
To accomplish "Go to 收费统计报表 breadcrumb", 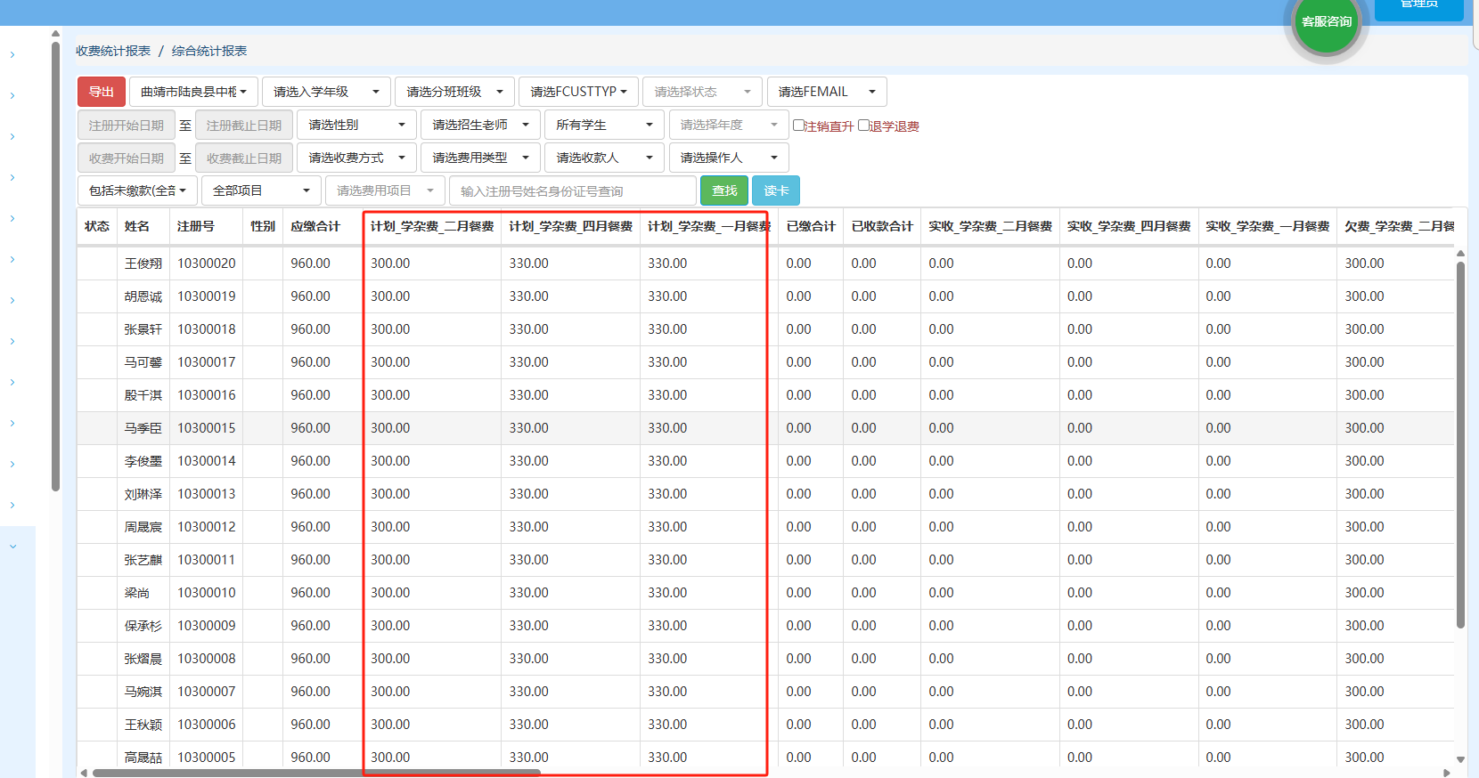I will click(113, 51).
